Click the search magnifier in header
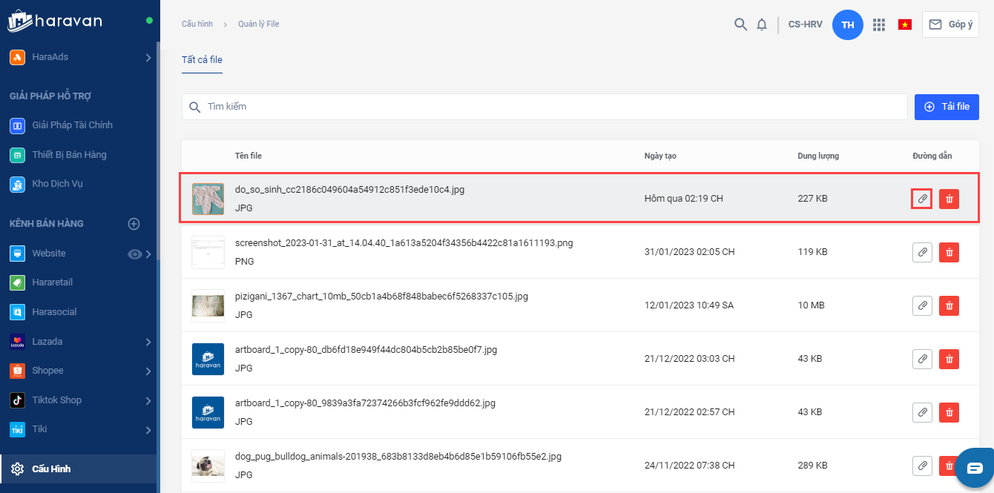This screenshot has width=994, height=493. [740, 24]
